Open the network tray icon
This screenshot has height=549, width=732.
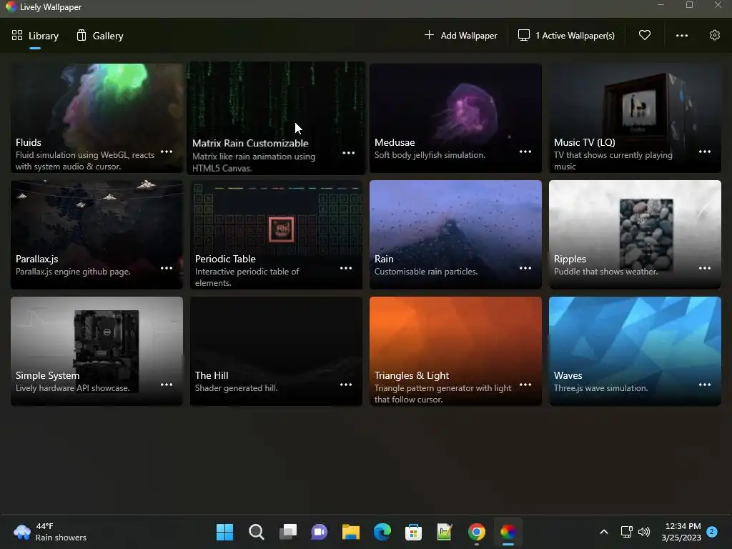(626, 532)
